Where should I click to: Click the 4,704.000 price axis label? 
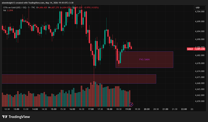click(x=200, y=11)
